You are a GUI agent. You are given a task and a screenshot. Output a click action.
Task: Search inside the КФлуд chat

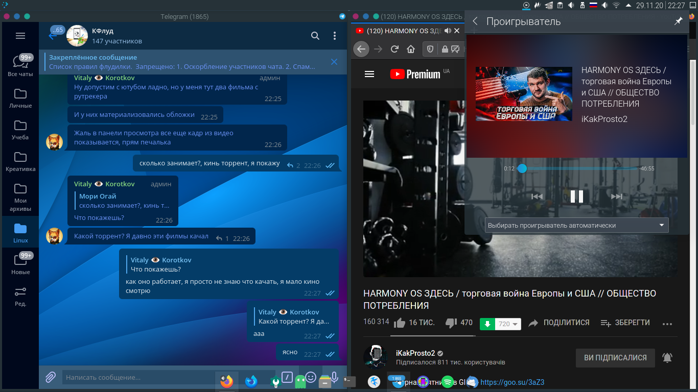tap(315, 36)
